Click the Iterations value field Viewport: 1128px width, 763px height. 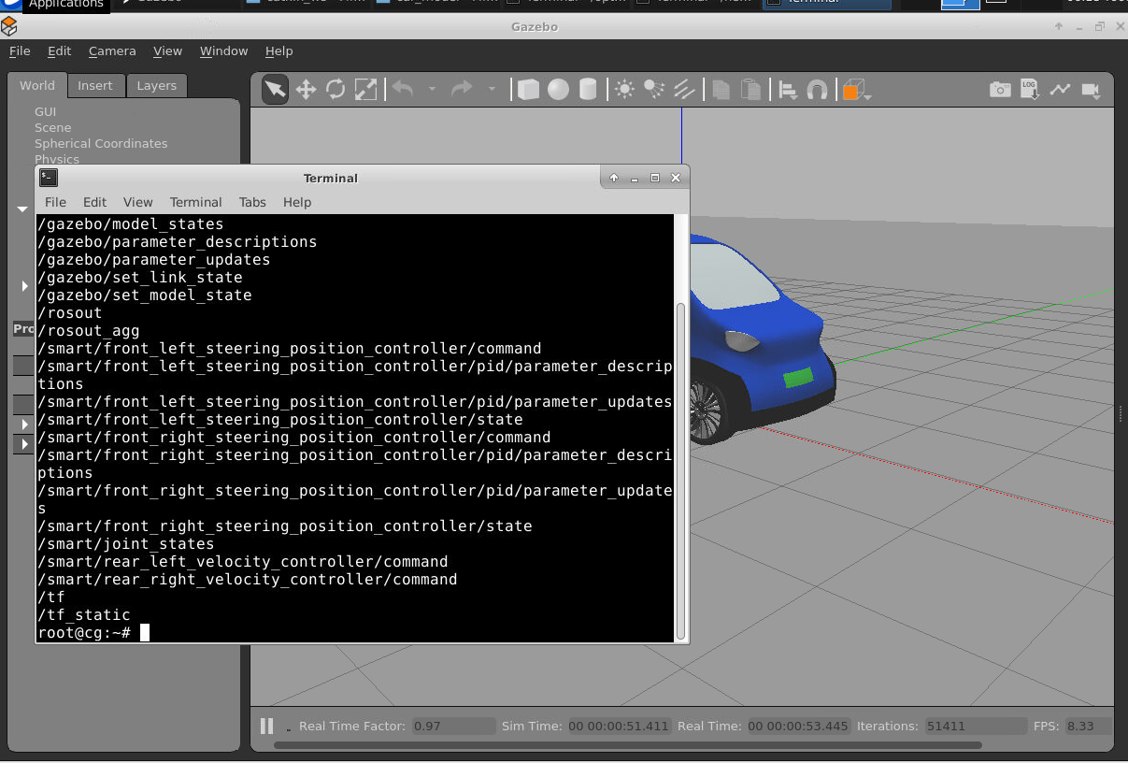point(976,726)
